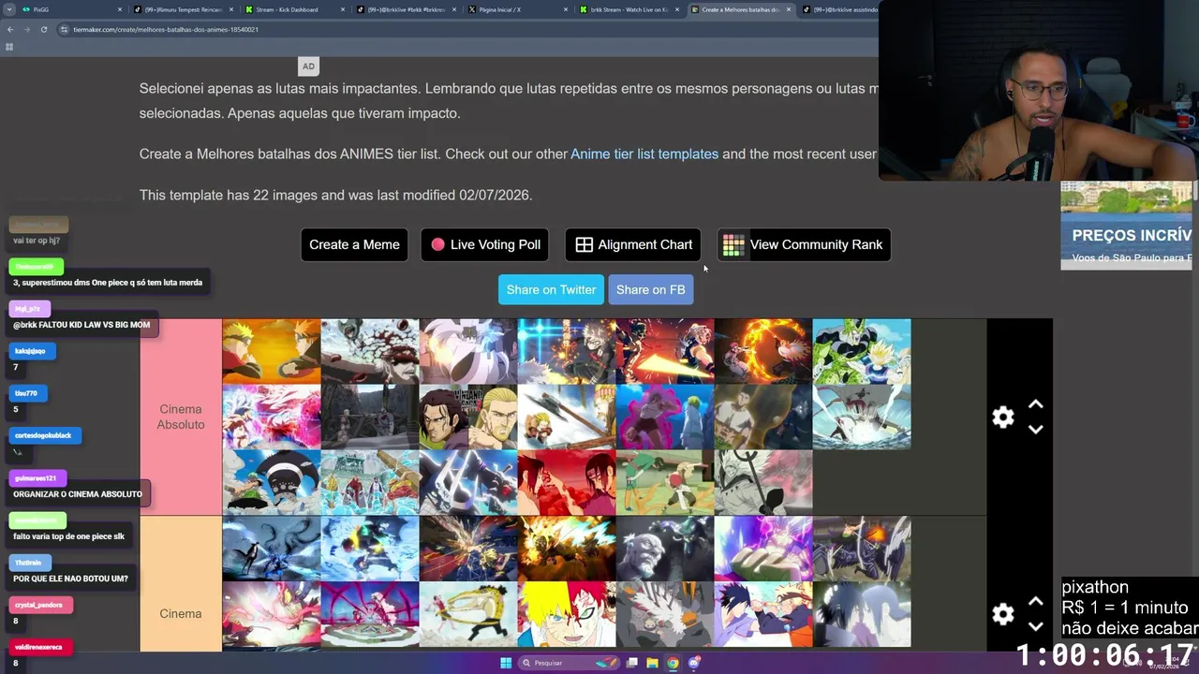The height and width of the screenshot is (674, 1199).
Task: Click Share on Twitter button
Action: click(x=551, y=289)
